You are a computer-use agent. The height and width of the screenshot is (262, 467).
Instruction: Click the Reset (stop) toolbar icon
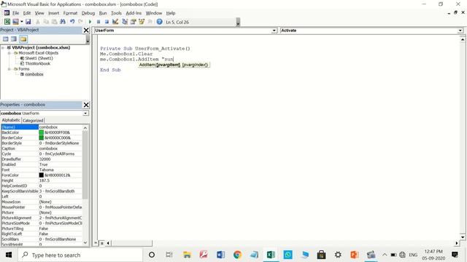[107, 22]
